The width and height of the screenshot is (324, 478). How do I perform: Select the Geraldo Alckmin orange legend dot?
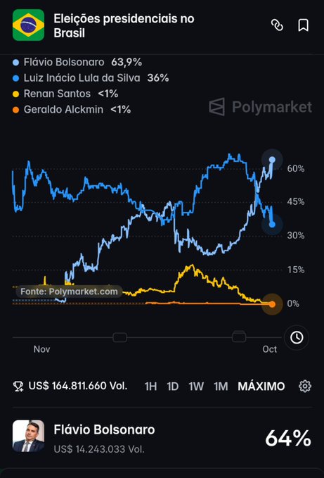click(x=16, y=110)
